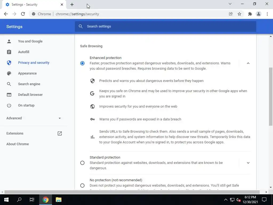Click the muted volume icon in system tray

(239, 200)
